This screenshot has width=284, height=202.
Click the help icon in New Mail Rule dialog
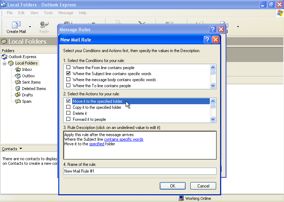(x=207, y=40)
